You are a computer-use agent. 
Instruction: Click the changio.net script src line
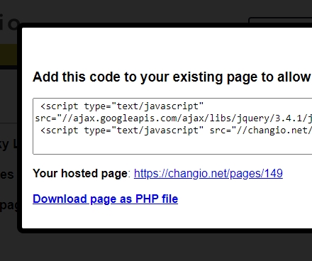[x=177, y=130]
